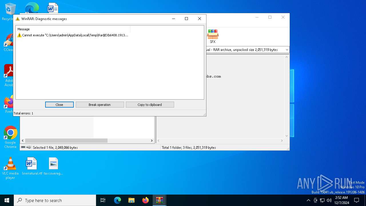Expand the archive path dropdown arrow
Image resolution: width=366 pixels, height=206 pixels.
(287, 50)
